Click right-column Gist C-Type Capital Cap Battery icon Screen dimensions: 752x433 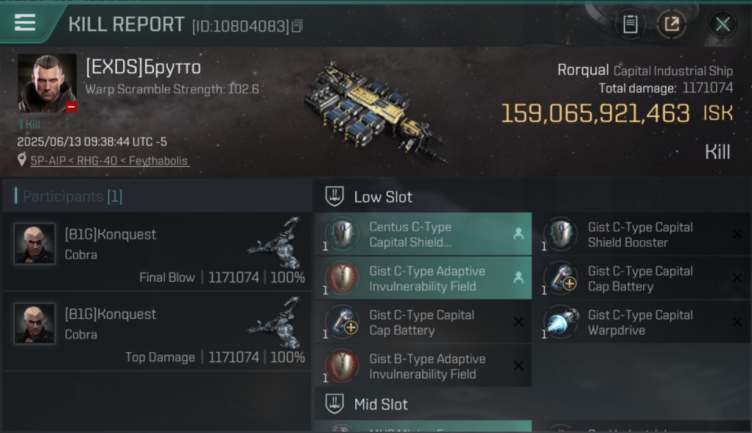pyautogui.click(x=561, y=278)
